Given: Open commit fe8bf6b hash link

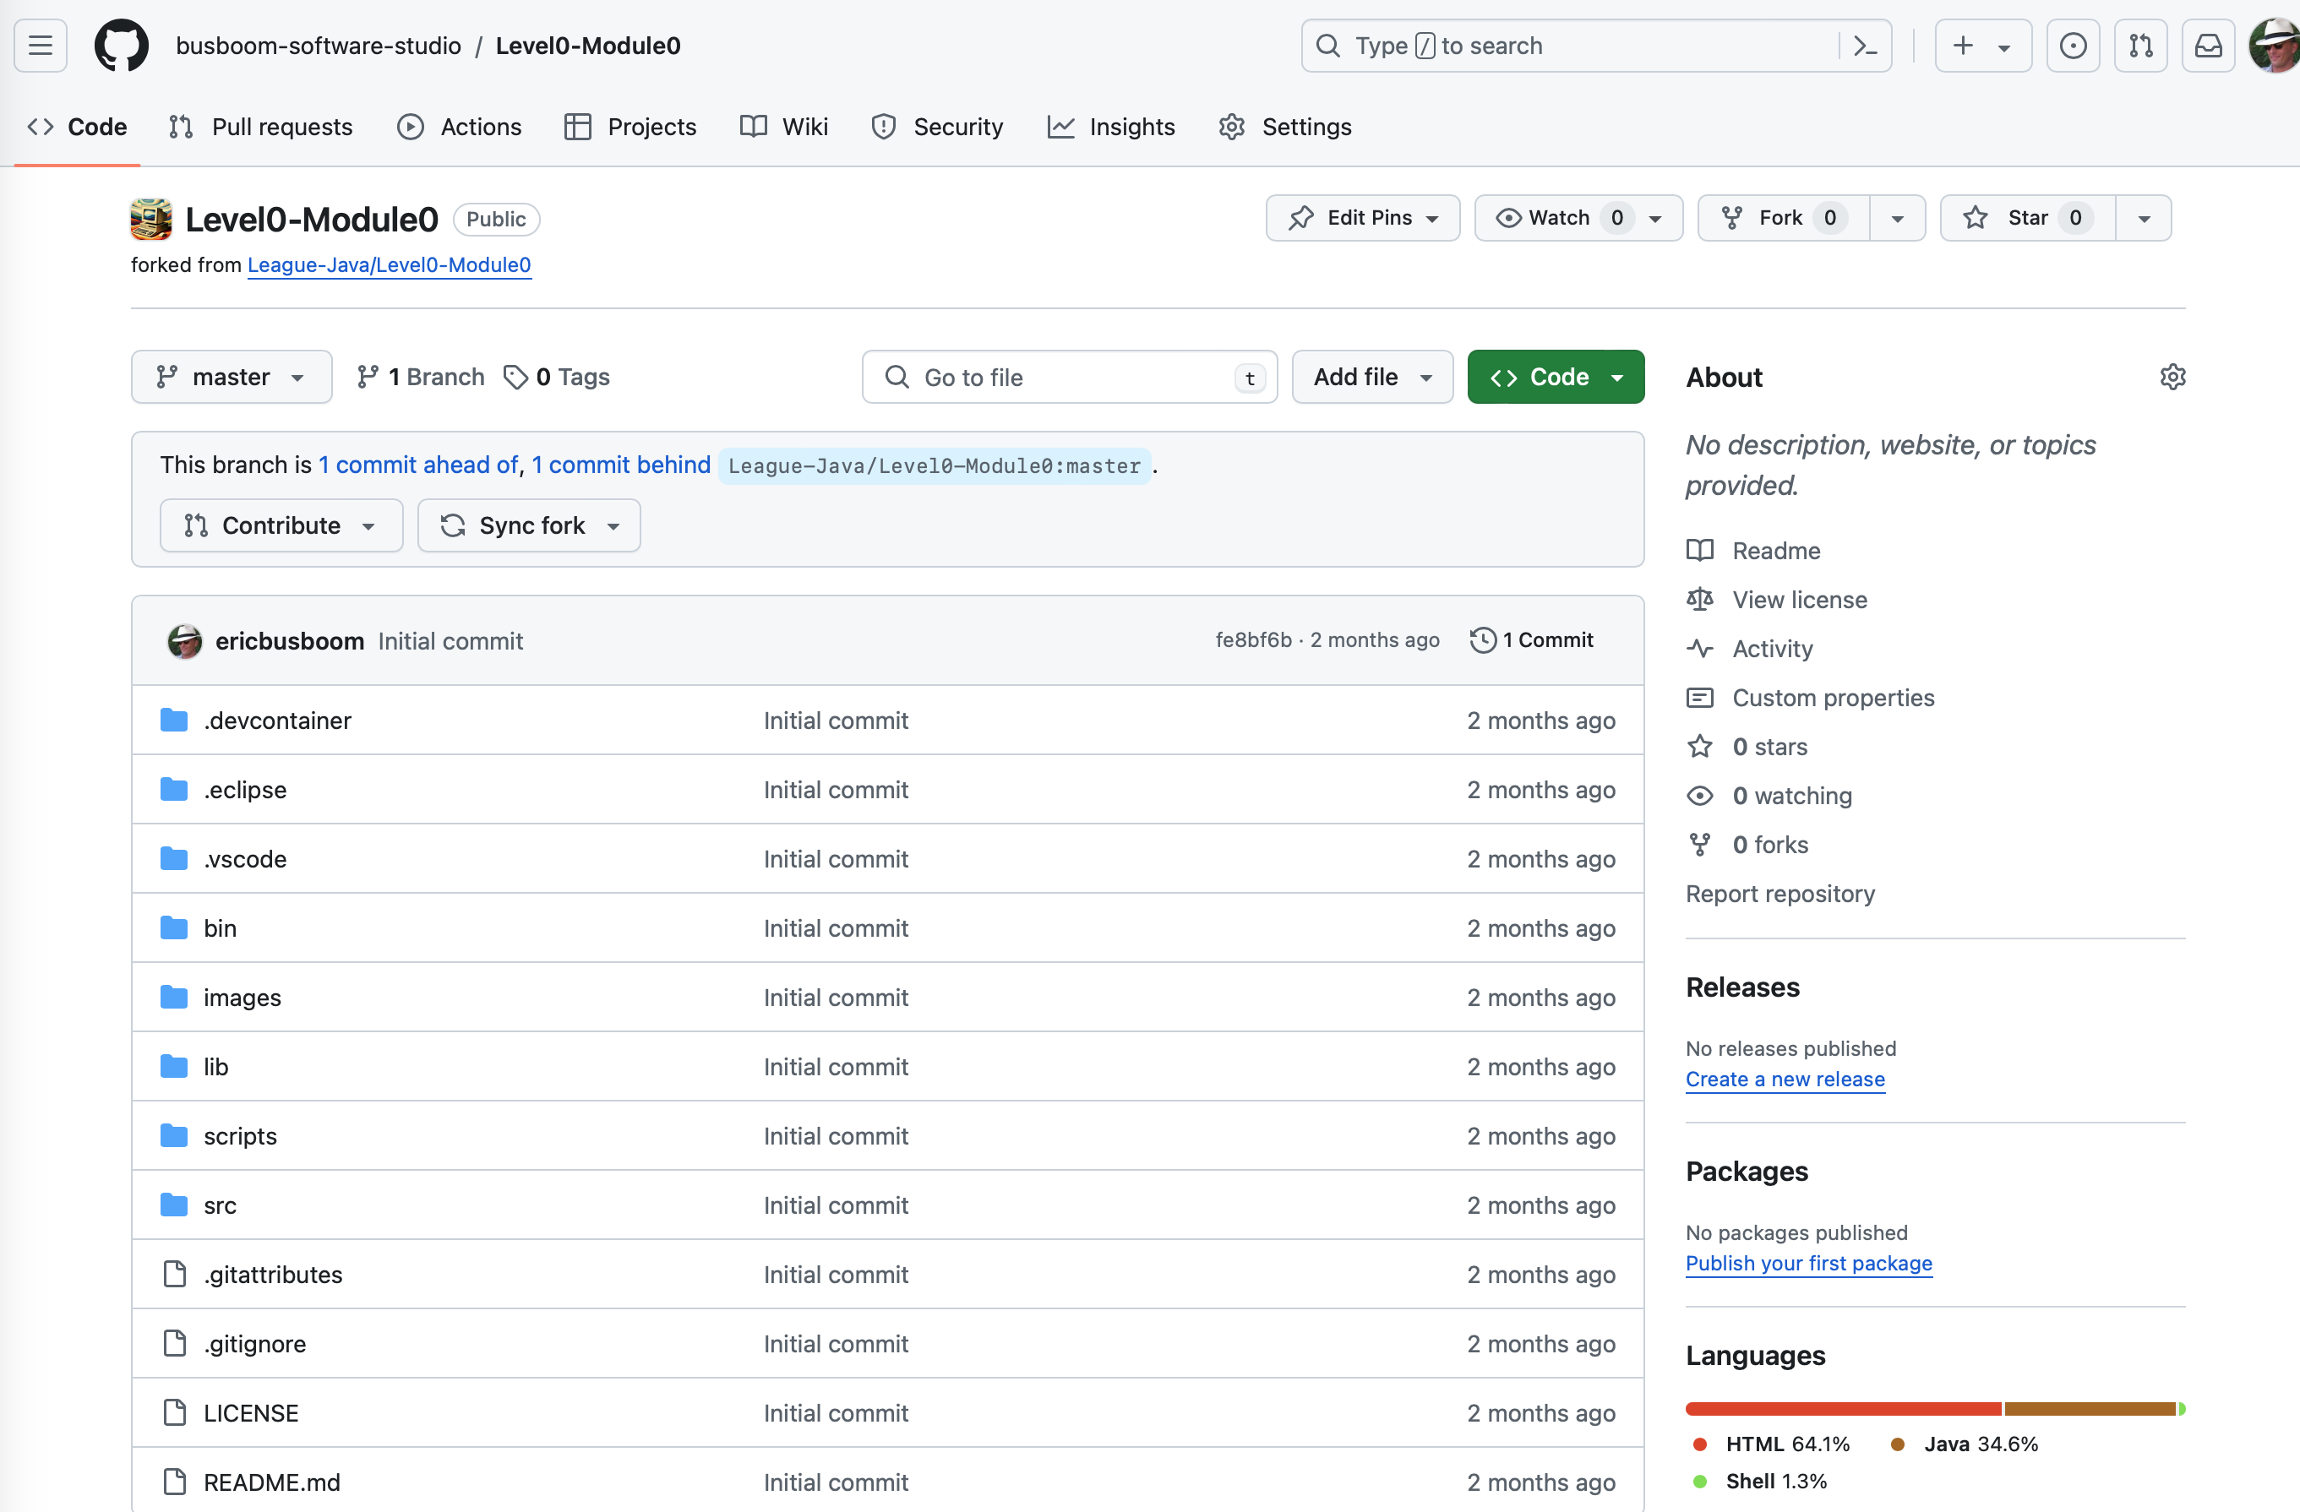Looking at the screenshot, I should pyautogui.click(x=1253, y=639).
